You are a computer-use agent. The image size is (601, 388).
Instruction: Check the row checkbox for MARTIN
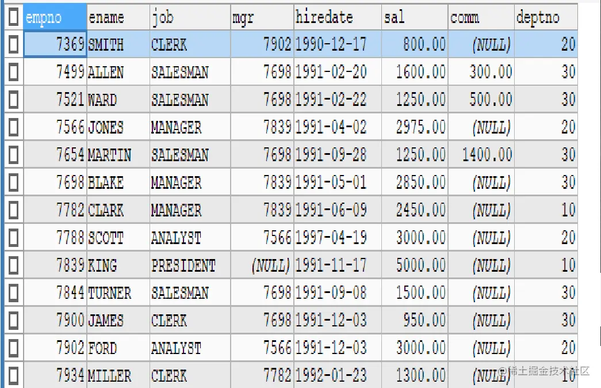coord(13,155)
